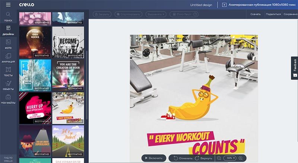Open the hamburger menu icon
The width and height of the screenshot is (298, 163).
[x=8, y=4]
